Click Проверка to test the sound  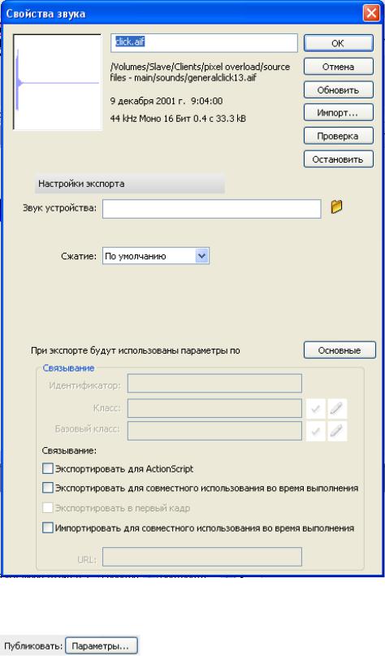point(338,136)
